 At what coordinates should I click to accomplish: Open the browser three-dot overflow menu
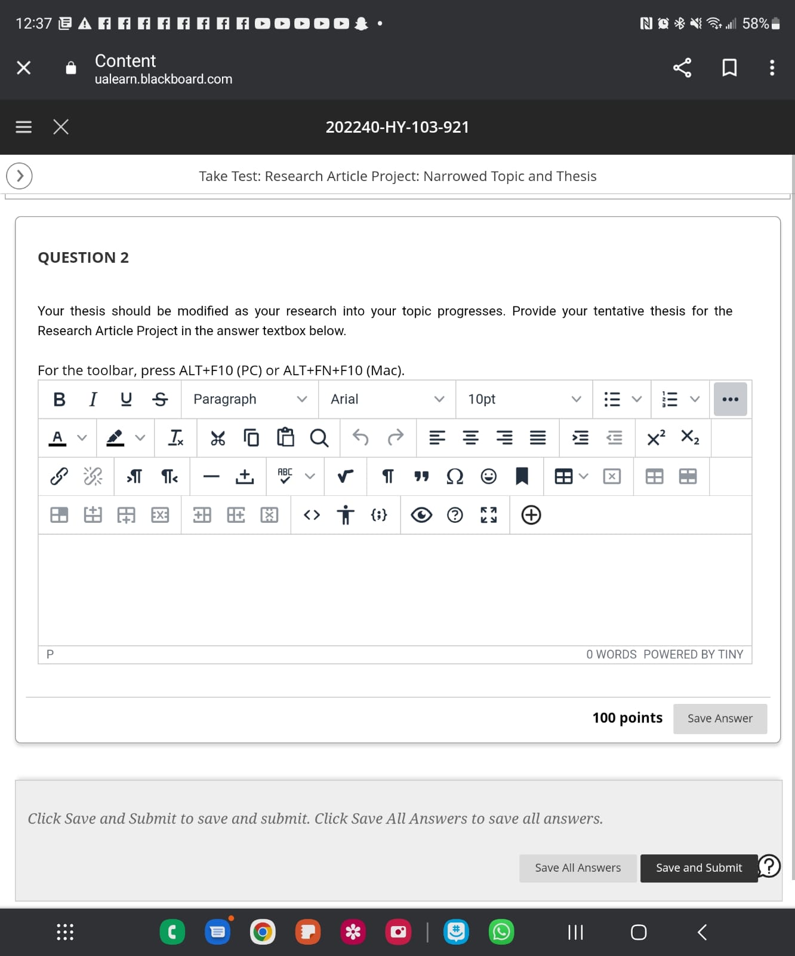click(x=772, y=68)
